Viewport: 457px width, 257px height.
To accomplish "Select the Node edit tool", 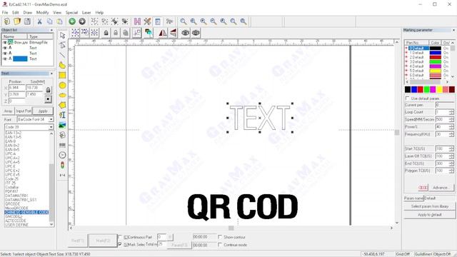I will (62, 45).
